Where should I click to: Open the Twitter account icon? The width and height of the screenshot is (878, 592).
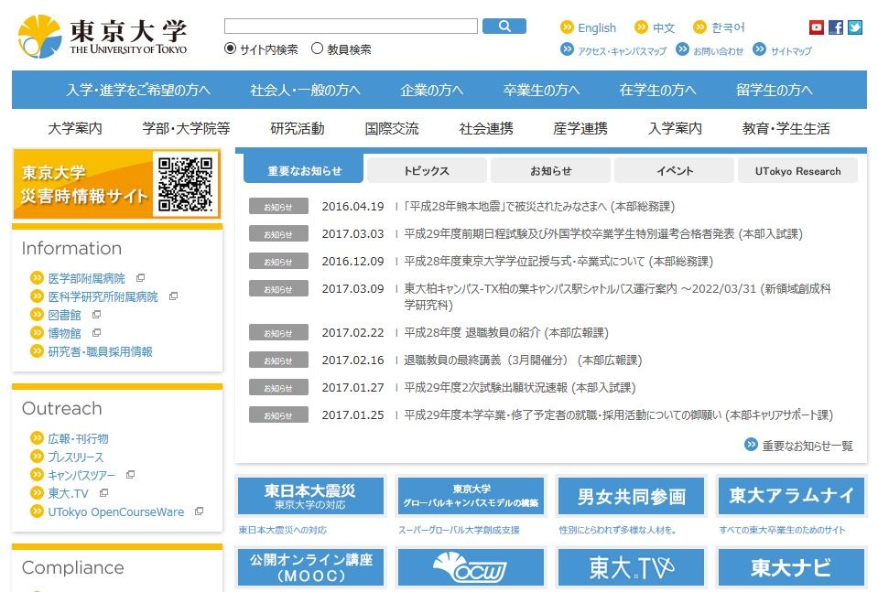[855, 27]
